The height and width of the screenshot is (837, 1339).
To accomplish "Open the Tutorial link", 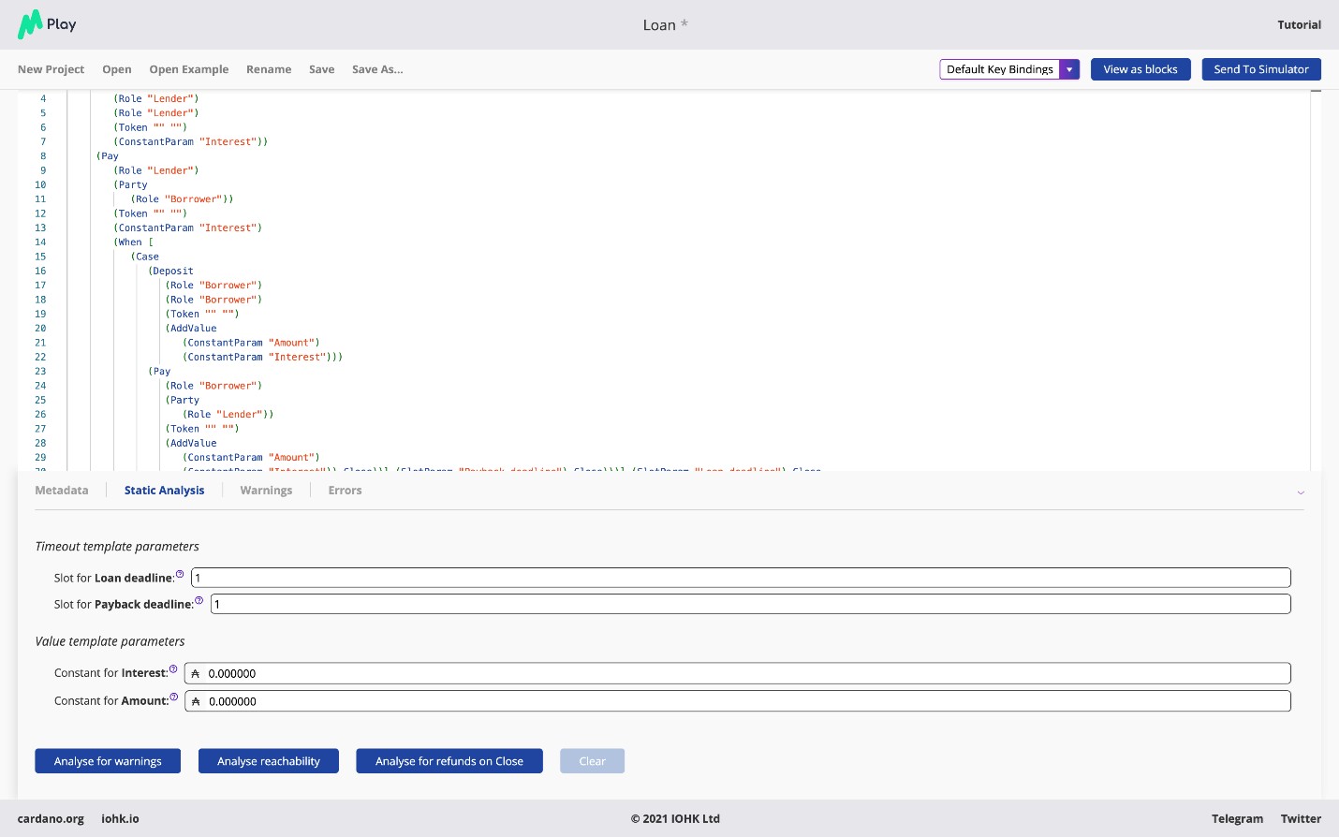I will click(1300, 25).
